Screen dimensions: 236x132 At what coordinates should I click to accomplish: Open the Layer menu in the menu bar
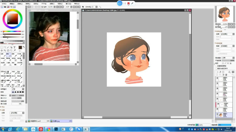coord(28,4)
